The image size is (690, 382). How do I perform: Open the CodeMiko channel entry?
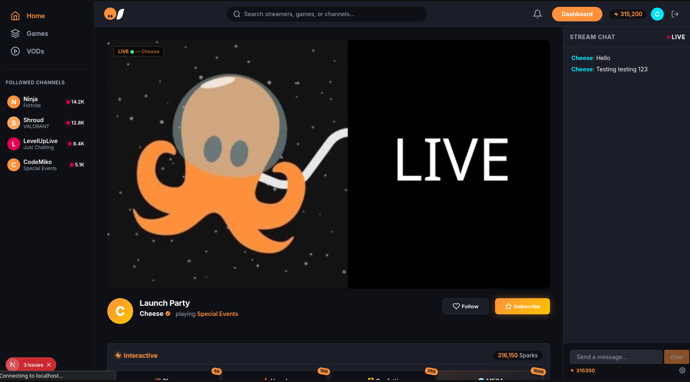click(46, 165)
